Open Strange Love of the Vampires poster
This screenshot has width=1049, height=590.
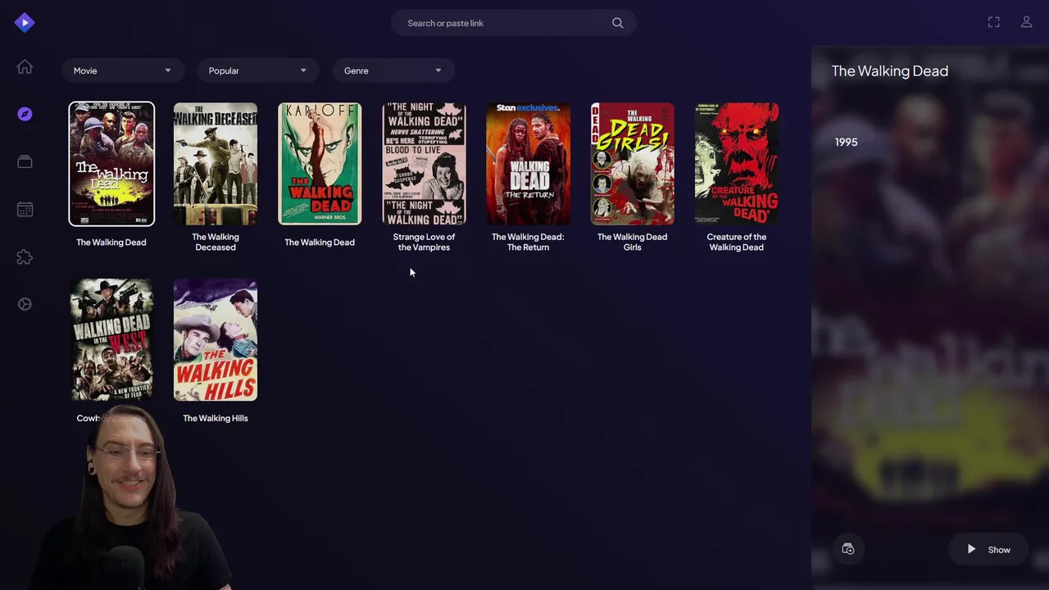tap(424, 164)
